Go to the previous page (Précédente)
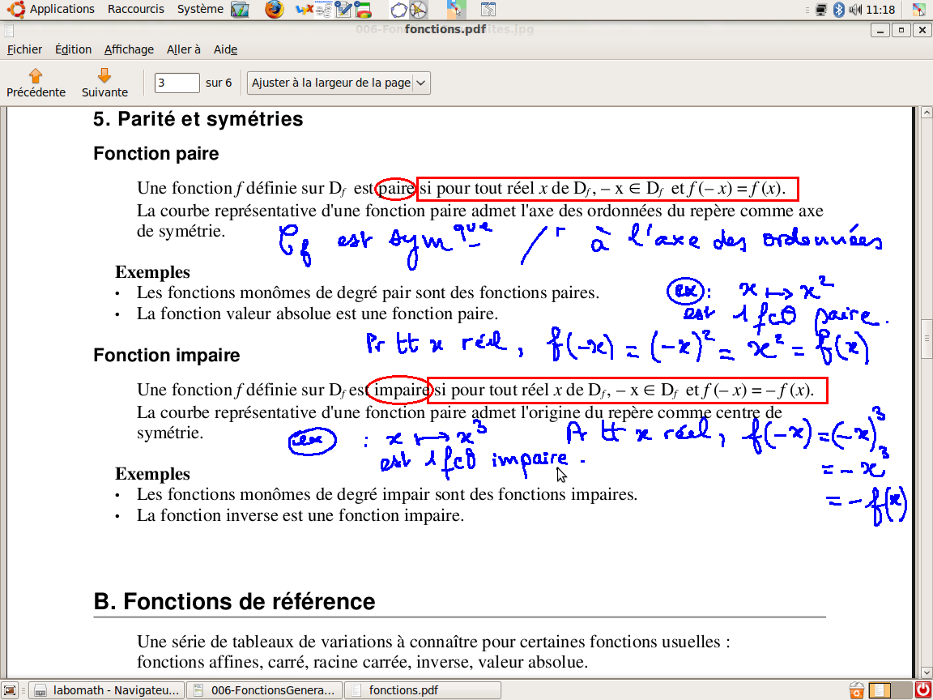The image size is (933, 700). (36, 83)
